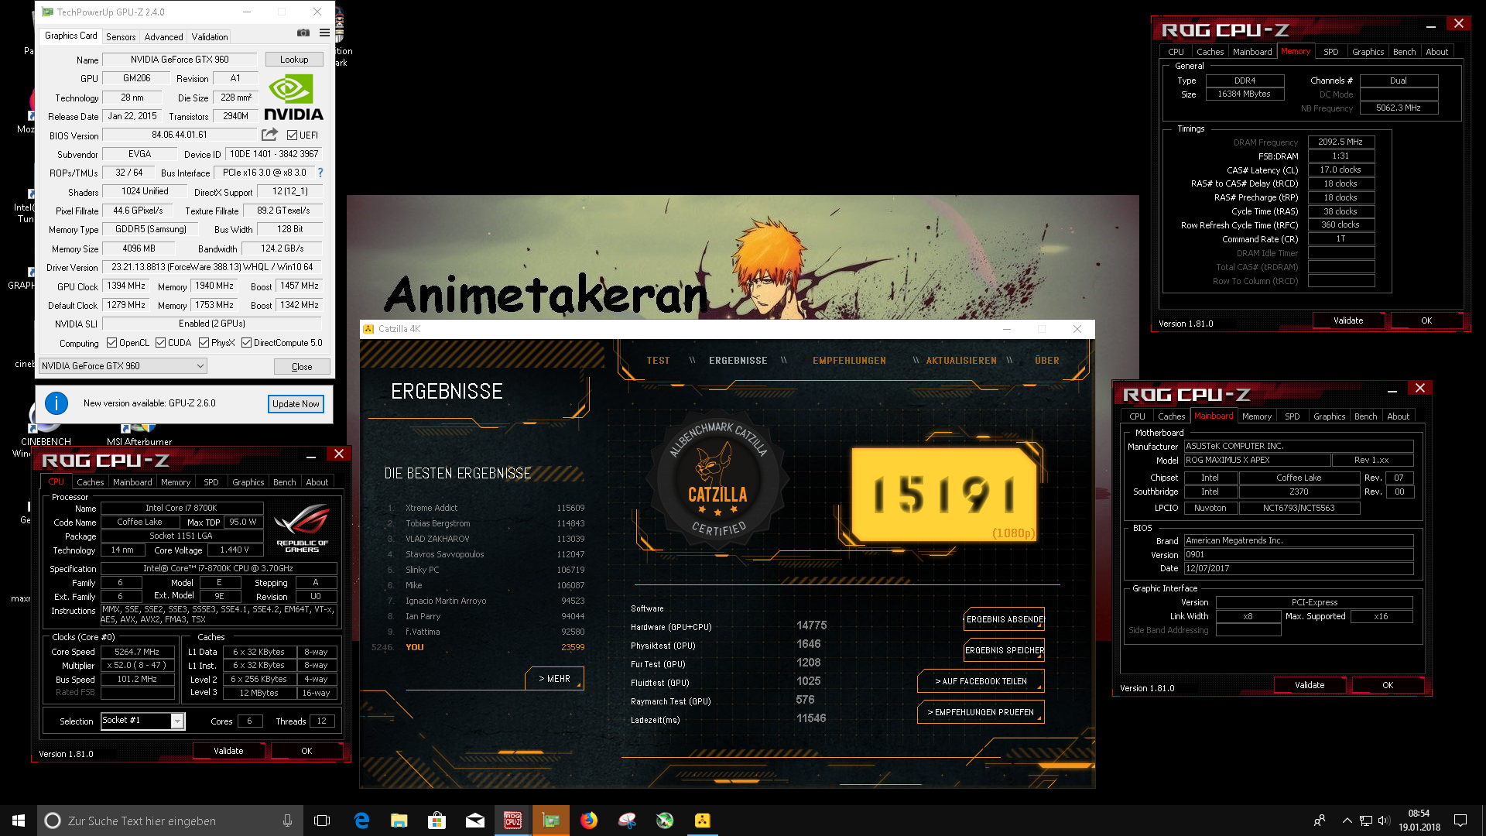The width and height of the screenshot is (1486, 836).
Task: Launch Firefox from the taskbar
Action: (x=589, y=821)
